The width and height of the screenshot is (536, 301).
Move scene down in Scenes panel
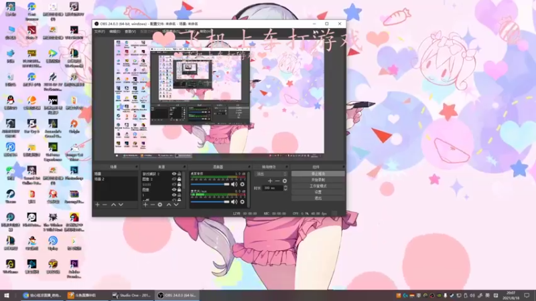tap(121, 205)
